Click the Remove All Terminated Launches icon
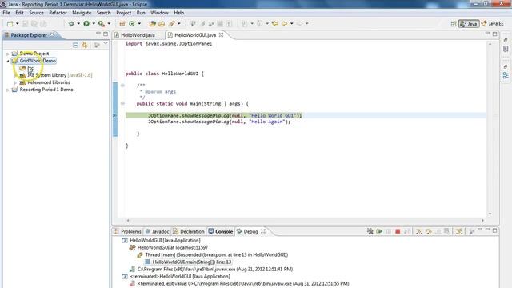Viewport: 512px width, 288px height. [x=370, y=231]
